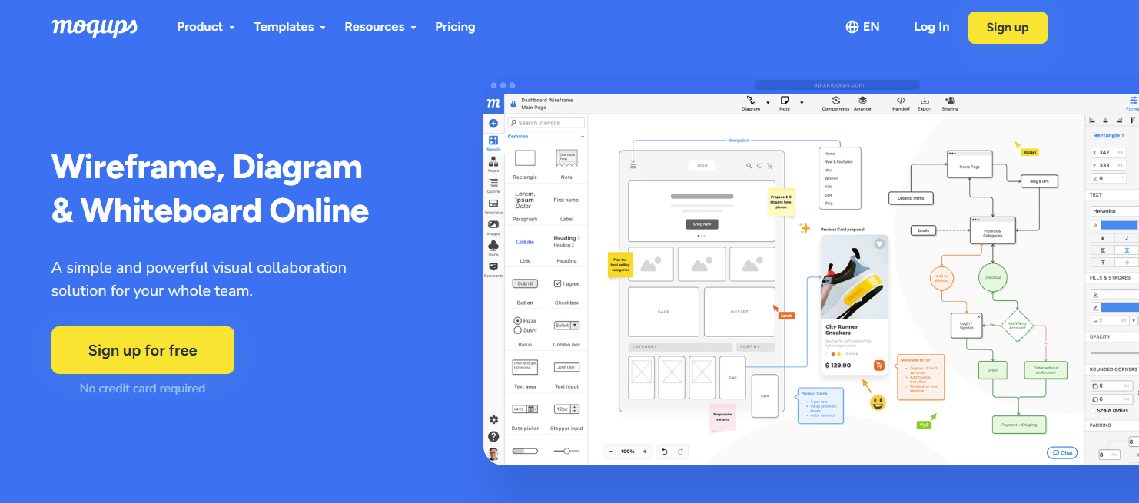Collapse the Common stencils section chevron

point(583,137)
